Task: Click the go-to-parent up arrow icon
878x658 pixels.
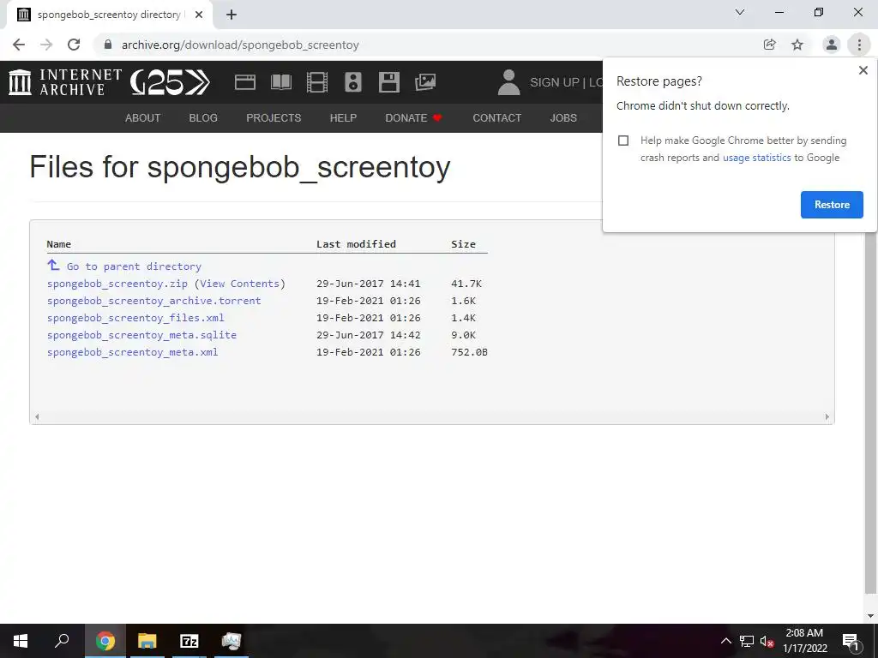Action: pos(53,265)
